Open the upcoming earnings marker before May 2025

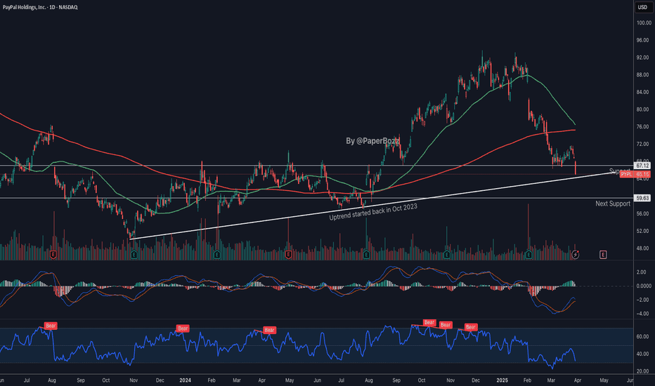pos(603,255)
